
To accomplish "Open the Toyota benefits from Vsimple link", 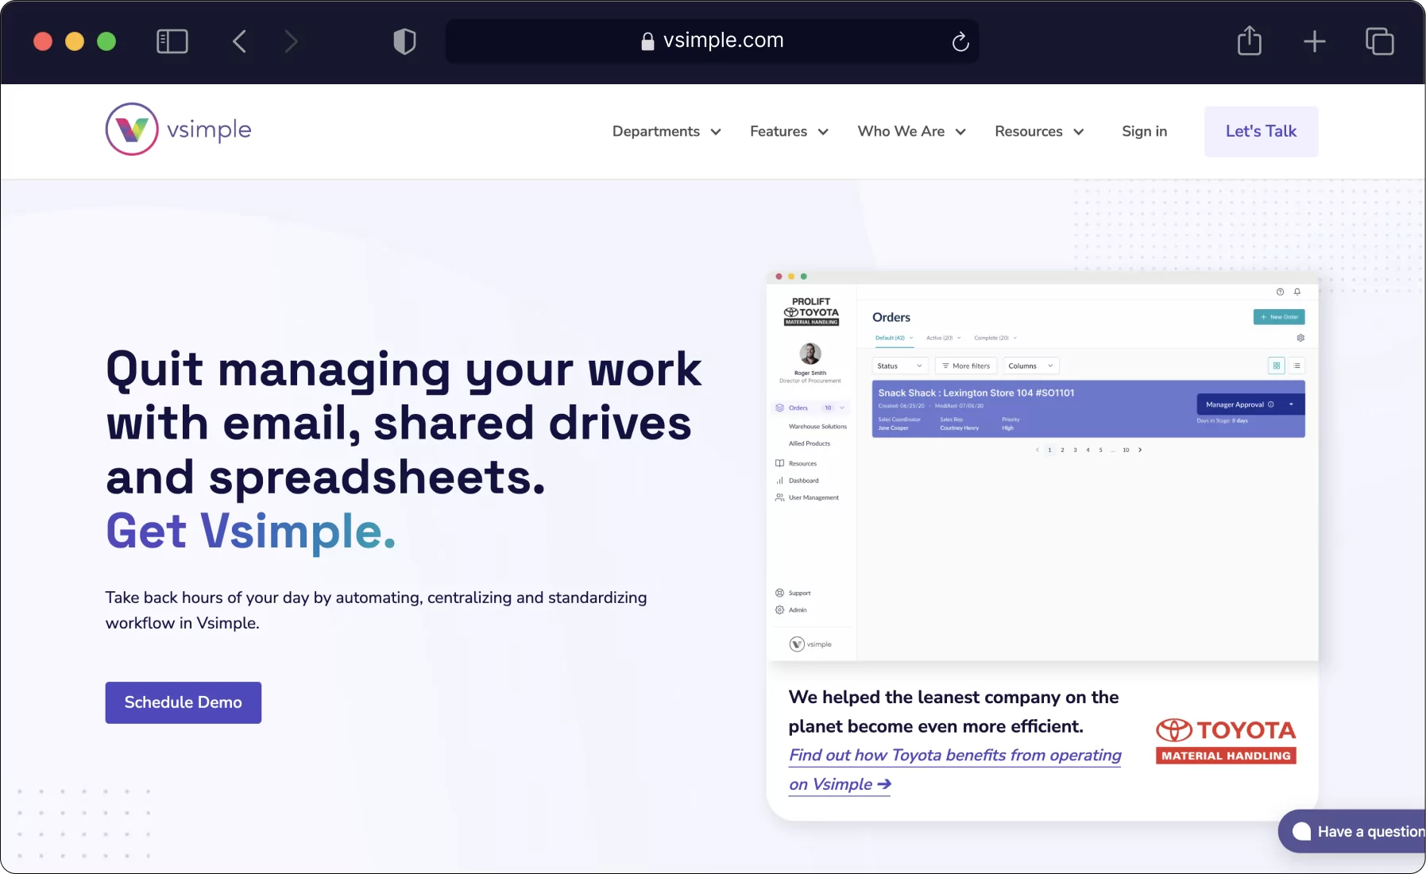I will click(955, 769).
